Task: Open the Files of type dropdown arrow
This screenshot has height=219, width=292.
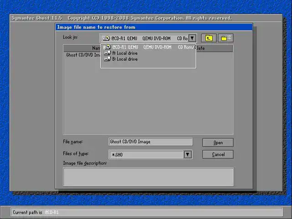Action: [x=188, y=155]
